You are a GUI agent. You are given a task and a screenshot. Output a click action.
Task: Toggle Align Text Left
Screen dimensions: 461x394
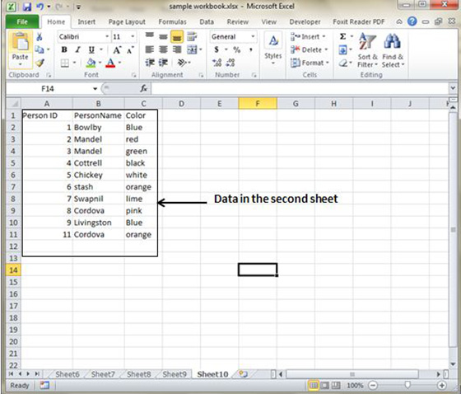tap(150, 49)
